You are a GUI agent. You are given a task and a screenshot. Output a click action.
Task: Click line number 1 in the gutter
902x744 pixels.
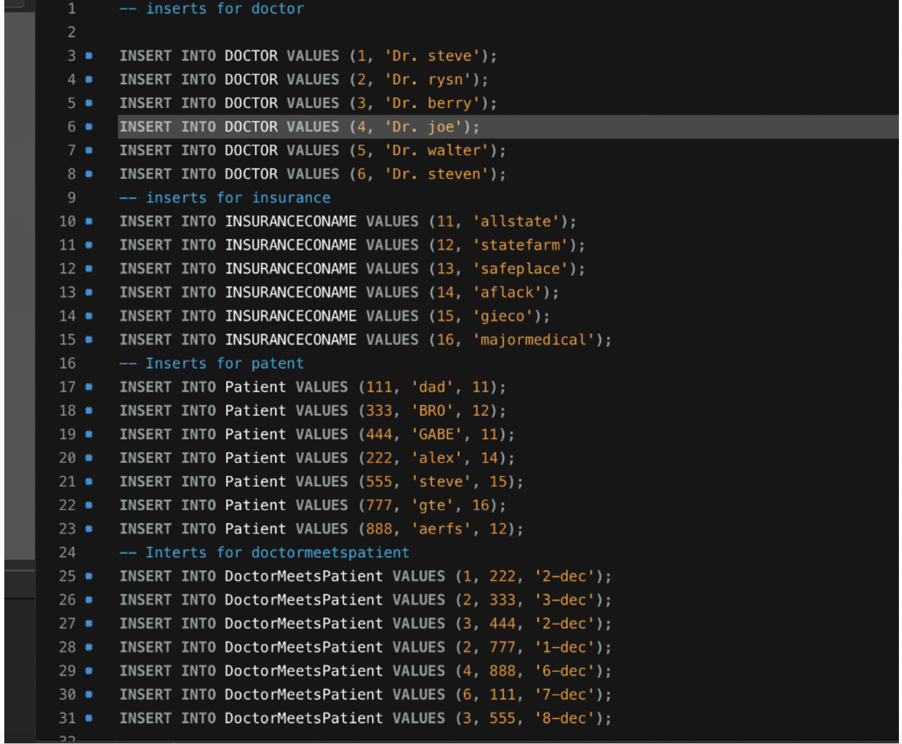point(72,9)
